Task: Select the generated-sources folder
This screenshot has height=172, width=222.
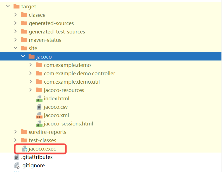Action: 51,23
